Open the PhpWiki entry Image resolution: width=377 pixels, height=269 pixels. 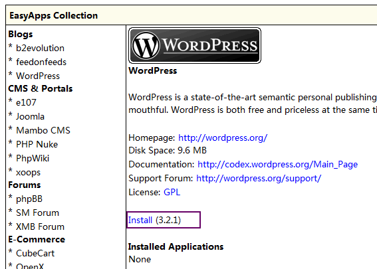pyautogui.click(x=33, y=158)
